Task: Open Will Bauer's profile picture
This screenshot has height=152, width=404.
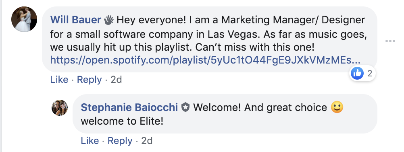Action: pos(24,19)
